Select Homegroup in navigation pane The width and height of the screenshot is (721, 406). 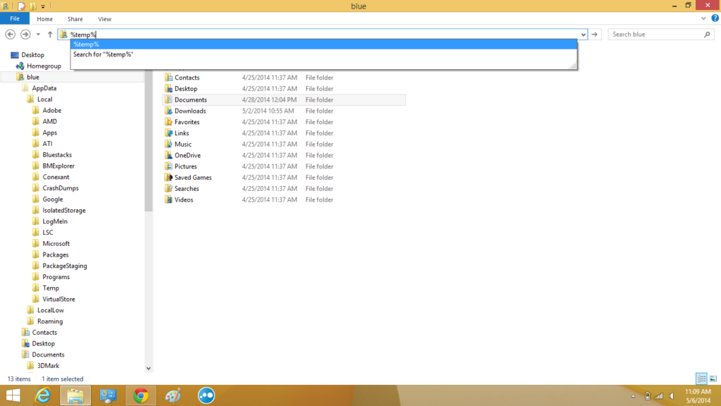[44, 66]
